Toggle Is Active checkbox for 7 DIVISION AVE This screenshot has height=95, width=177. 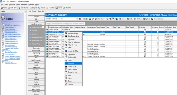point(145,34)
